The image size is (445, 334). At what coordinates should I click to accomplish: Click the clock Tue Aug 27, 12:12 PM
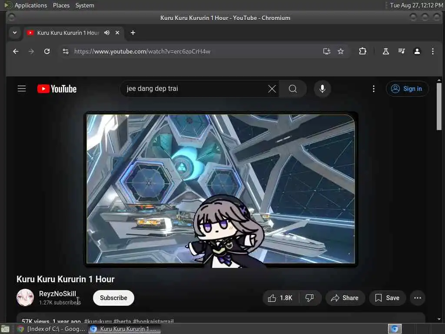416,5
